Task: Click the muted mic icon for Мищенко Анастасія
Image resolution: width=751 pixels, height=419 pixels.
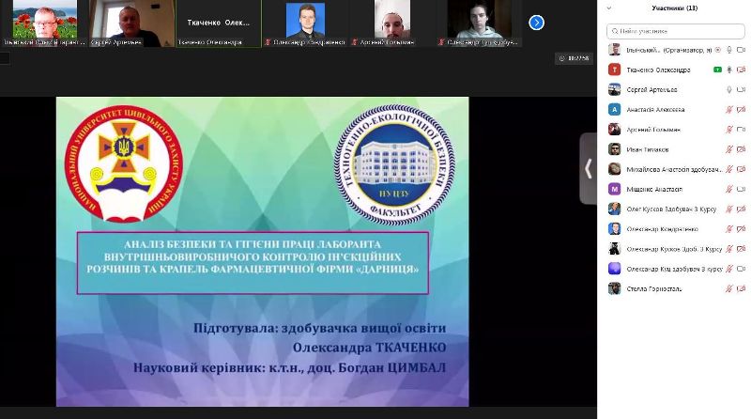Action: click(x=728, y=189)
